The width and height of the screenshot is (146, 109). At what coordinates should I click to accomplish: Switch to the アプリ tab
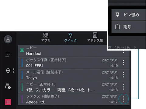click(46, 37)
